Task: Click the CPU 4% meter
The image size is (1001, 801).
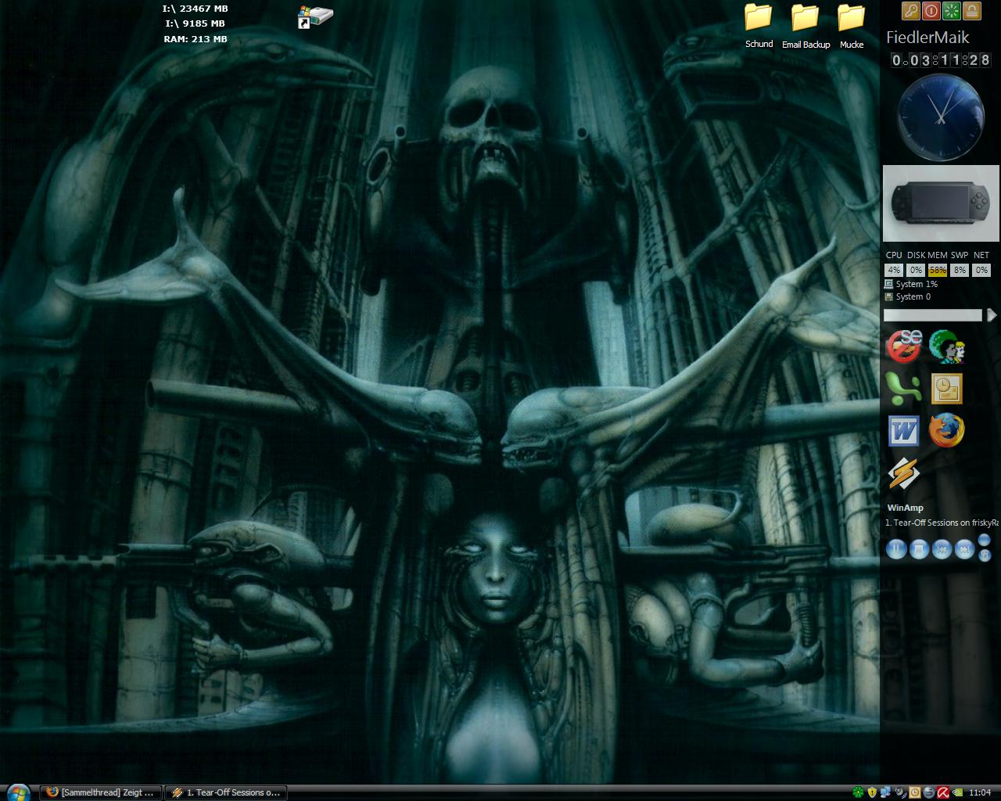Action: 894,270
